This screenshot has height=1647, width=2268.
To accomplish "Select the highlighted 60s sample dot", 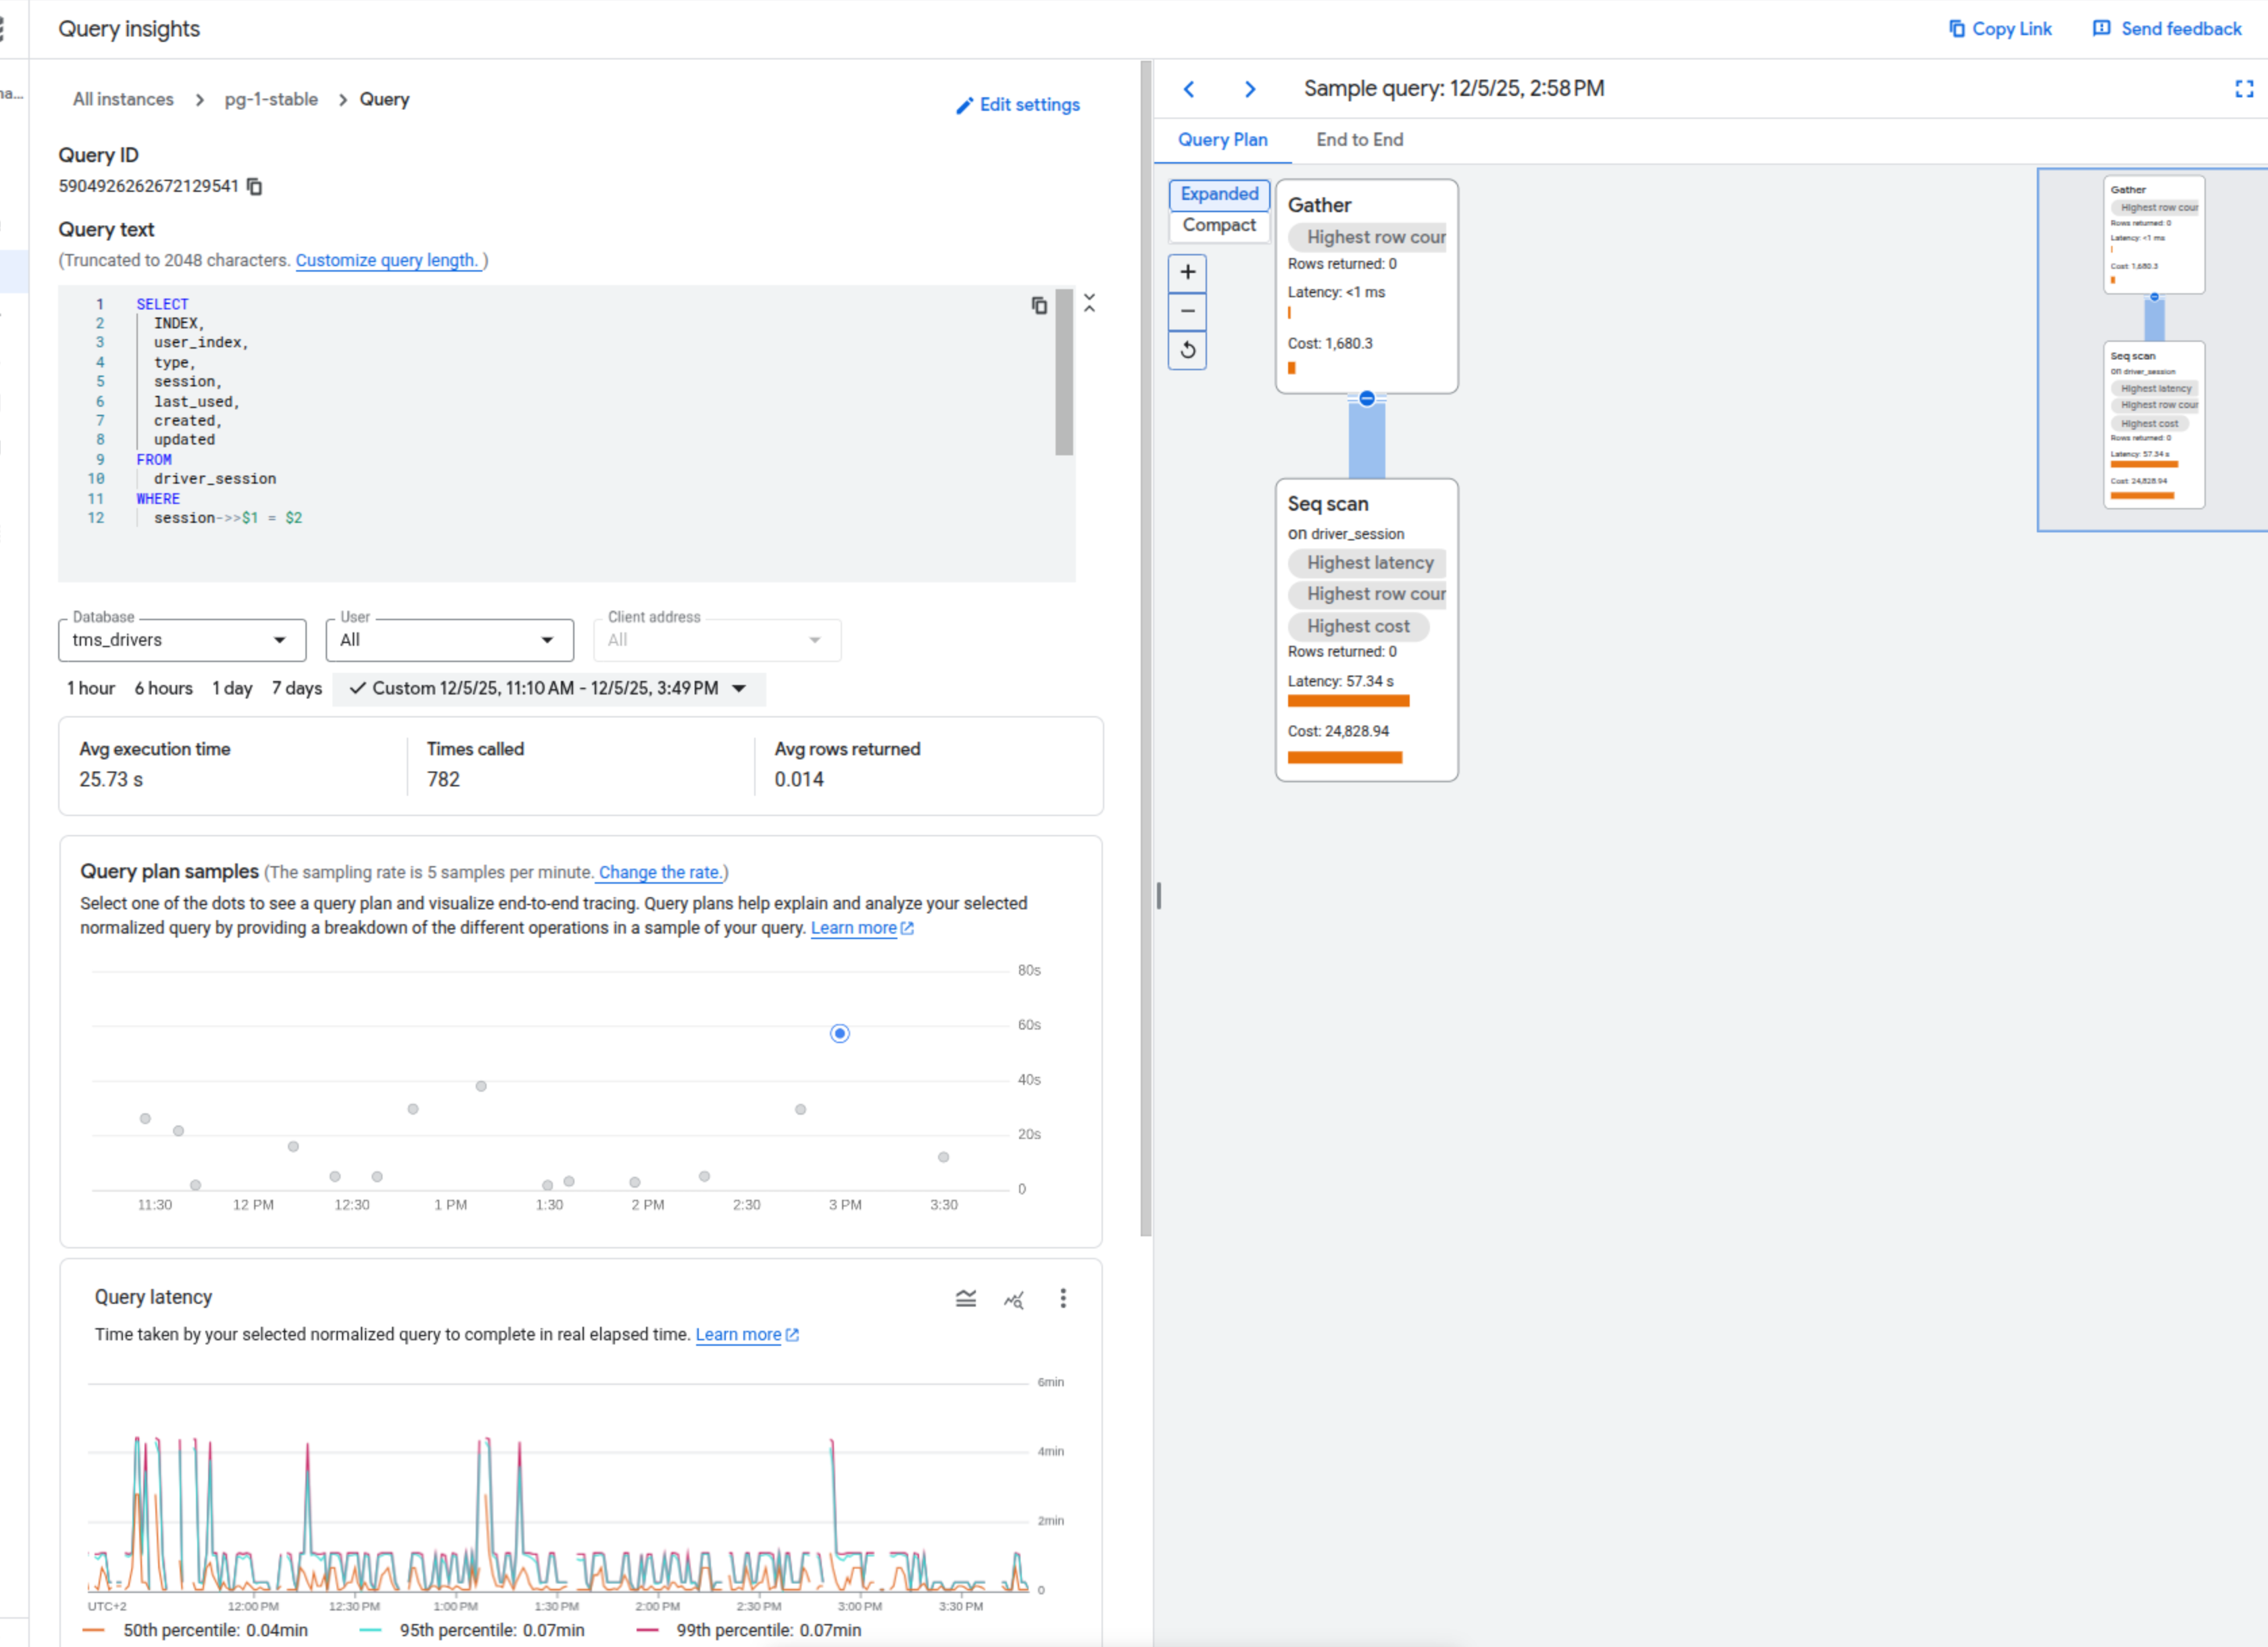I will point(840,1034).
